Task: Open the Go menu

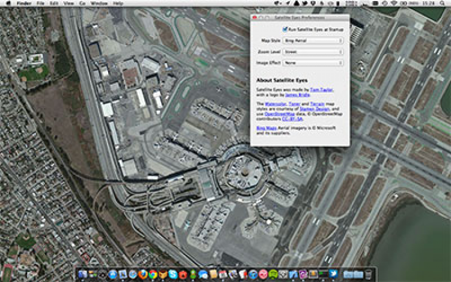Action: [x=82, y=4]
